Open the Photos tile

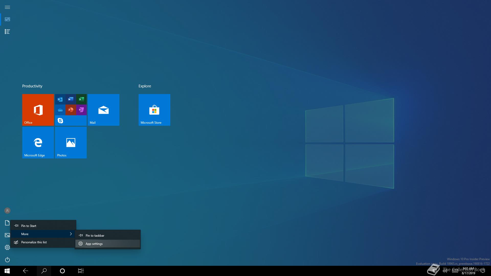point(71,143)
